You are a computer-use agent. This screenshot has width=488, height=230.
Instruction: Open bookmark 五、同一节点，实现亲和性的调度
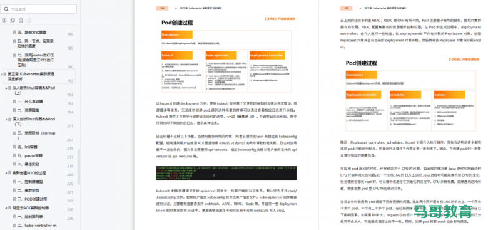pos(36,43)
